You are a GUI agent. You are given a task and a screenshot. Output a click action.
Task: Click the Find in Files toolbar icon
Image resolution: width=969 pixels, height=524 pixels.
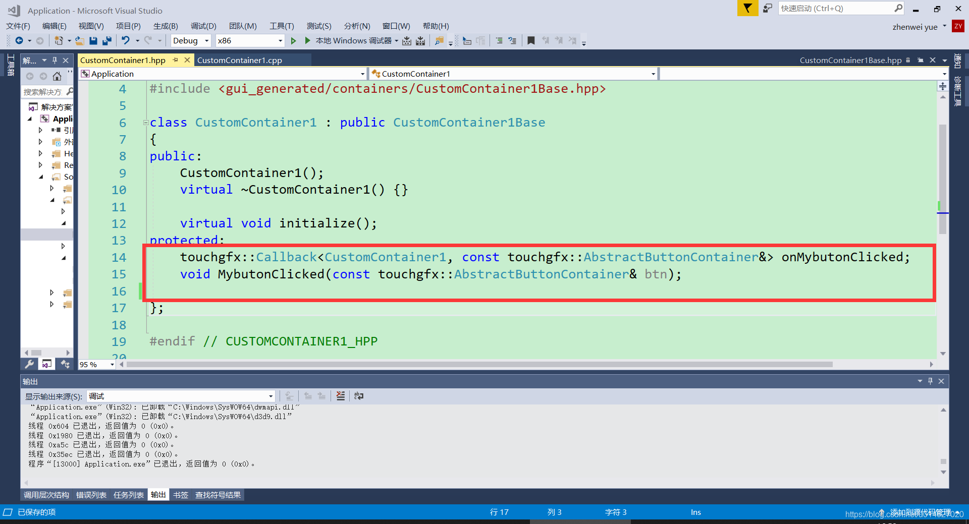tap(440, 40)
